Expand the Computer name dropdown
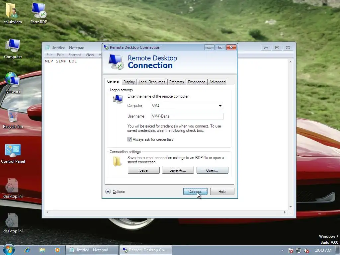This screenshot has height=255, width=340. point(220,106)
